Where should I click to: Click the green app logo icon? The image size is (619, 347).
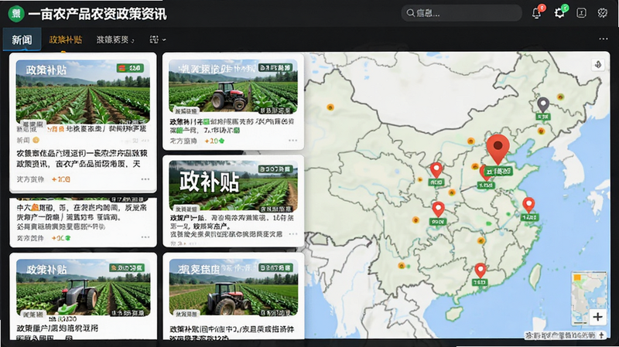coord(16,13)
